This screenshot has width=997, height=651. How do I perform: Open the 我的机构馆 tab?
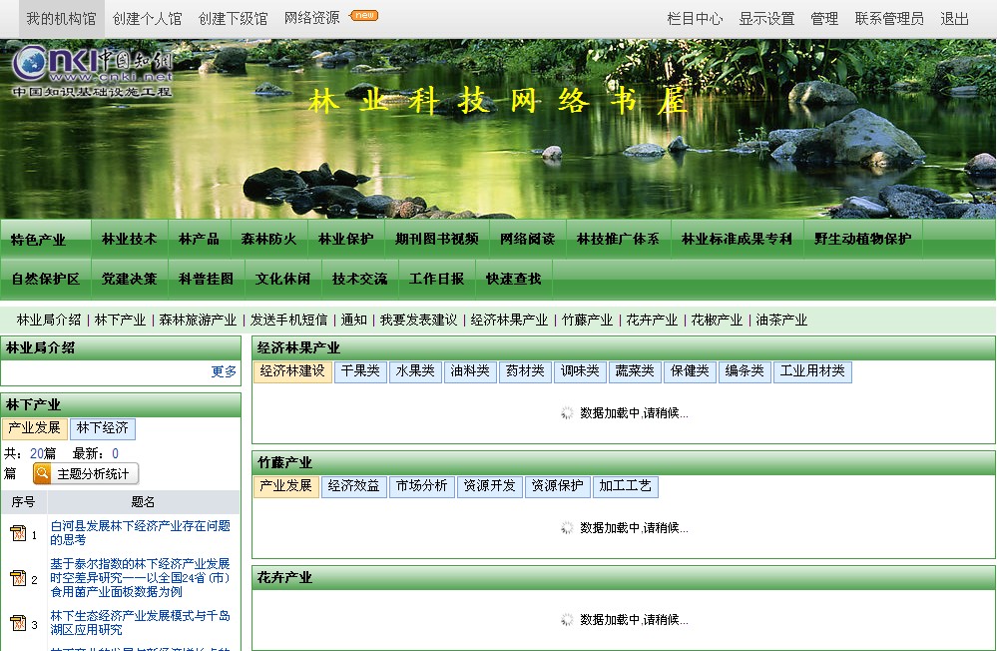click(x=61, y=18)
